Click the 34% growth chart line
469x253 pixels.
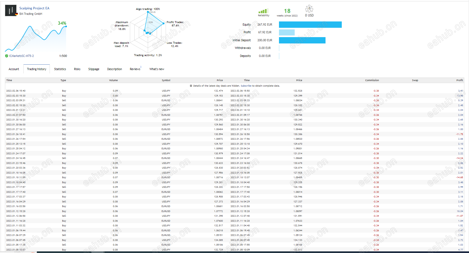click(x=36, y=38)
